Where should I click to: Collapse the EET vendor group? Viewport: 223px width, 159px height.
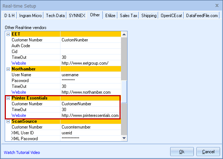tap(8, 34)
